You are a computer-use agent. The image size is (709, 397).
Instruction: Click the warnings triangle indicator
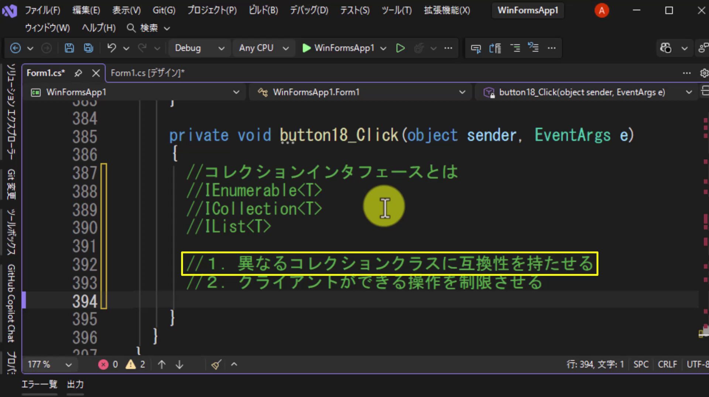coord(130,365)
